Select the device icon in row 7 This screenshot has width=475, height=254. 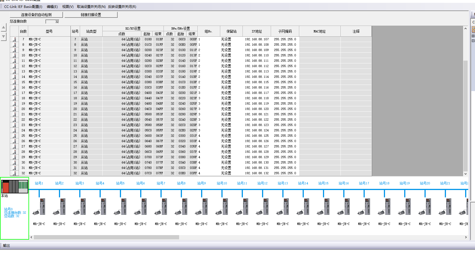pyautogui.click(x=14, y=39)
